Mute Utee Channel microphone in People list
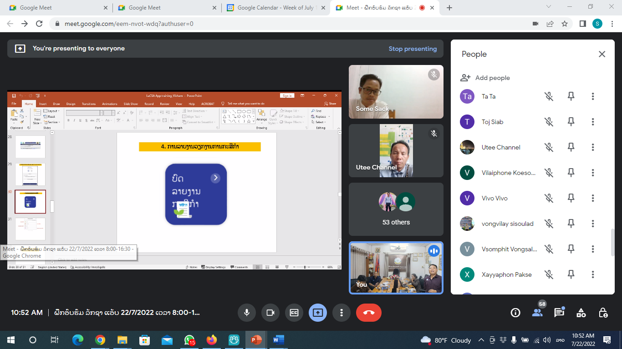622x349 pixels. coord(549,147)
